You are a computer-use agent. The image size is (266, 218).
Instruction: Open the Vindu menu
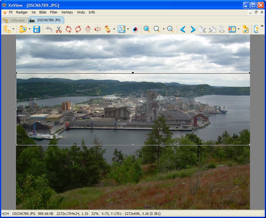coord(81,12)
